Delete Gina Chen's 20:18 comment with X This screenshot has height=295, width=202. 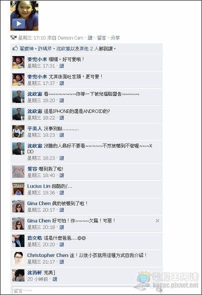(x=157, y=220)
